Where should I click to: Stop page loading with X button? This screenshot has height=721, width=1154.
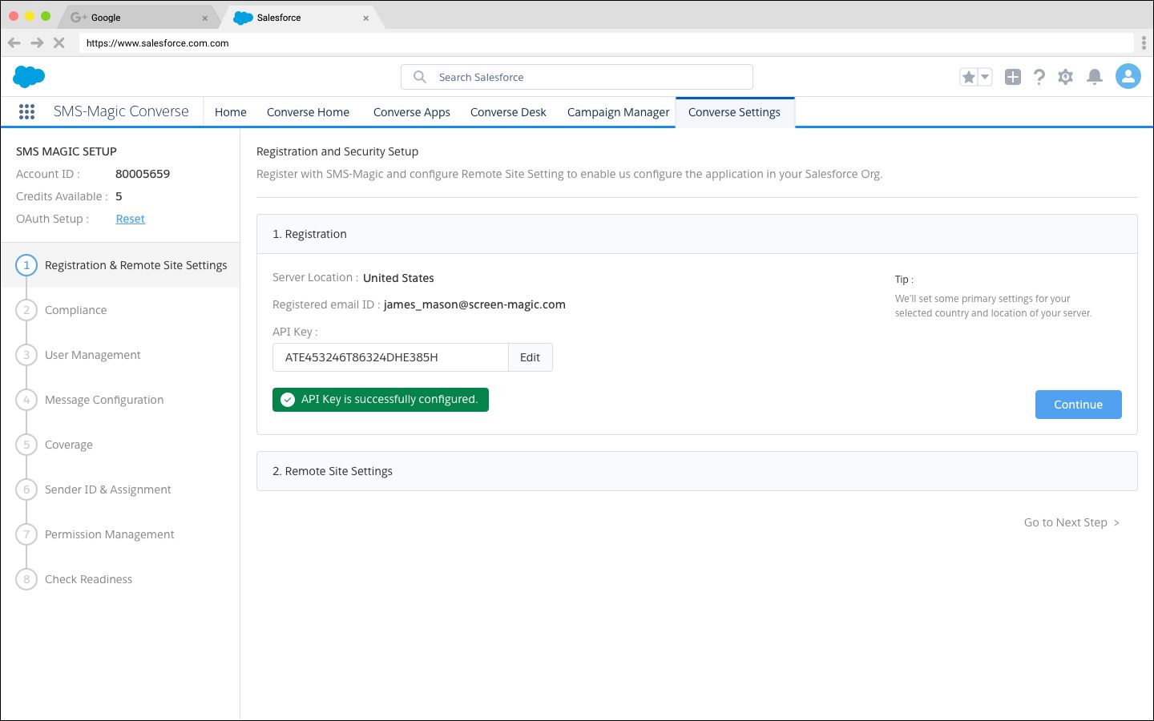tap(59, 43)
